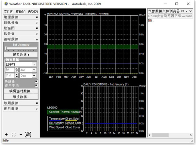Expand the 地理数据 section
Screen dimensions: 196x145
21,17
